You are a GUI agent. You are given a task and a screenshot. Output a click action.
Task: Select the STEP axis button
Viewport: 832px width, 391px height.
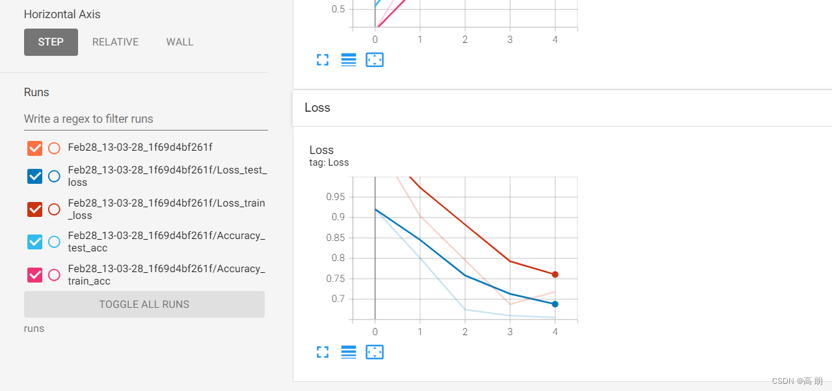51,42
